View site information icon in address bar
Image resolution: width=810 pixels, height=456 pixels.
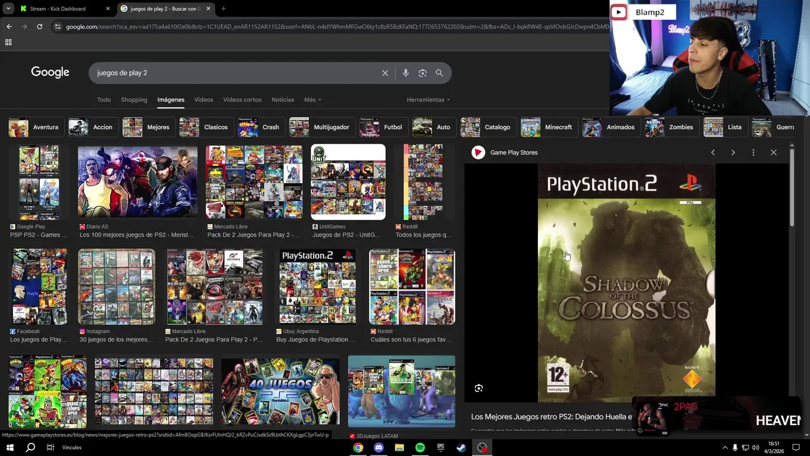click(x=58, y=27)
